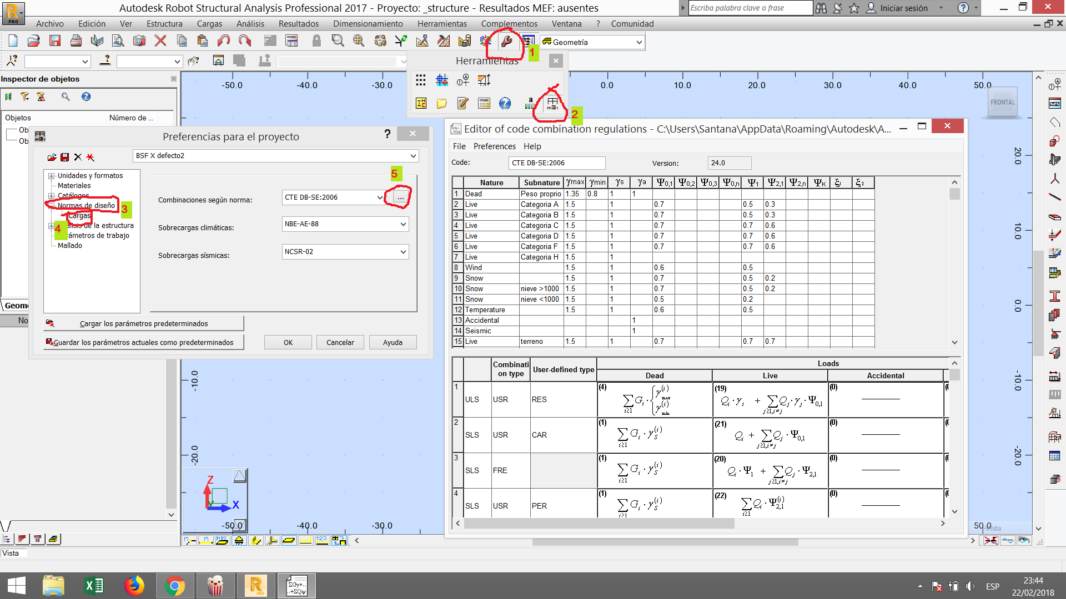Expand Unidades y formatos tree node
This screenshot has width=1066, height=599.
(52, 176)
